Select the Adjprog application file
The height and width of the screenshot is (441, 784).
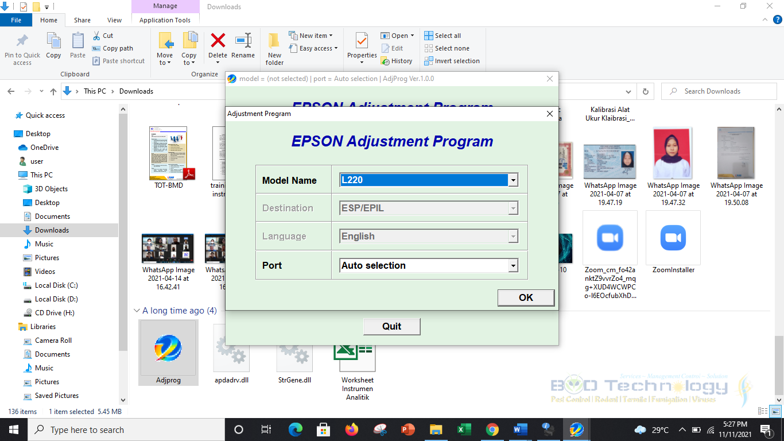pyautogui.click(x=168, y=352)
